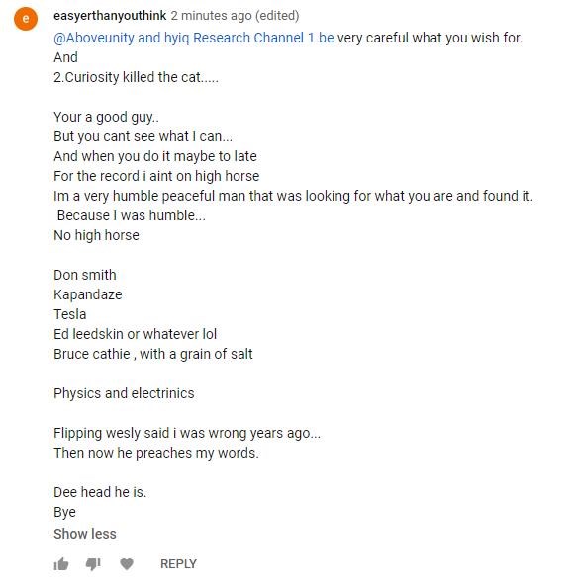Open the orange 'e' profile avatar
This screenshot has width=573, height=587.
tap(26, 18)
